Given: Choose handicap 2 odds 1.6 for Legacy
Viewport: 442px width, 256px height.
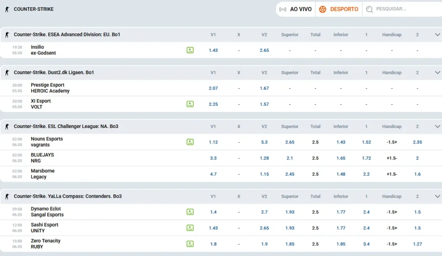Looking at the screenshot, I should (417, 174).
